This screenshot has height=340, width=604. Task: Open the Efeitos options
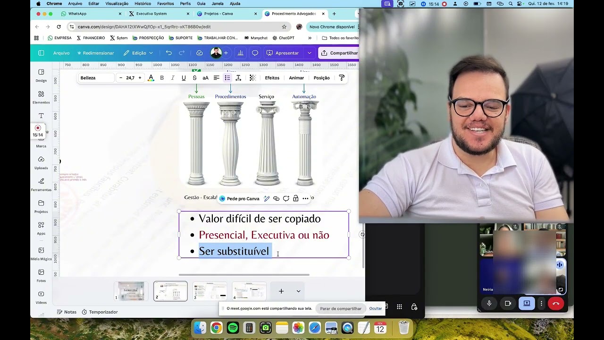pyautogui.click(x=272, y=78)
